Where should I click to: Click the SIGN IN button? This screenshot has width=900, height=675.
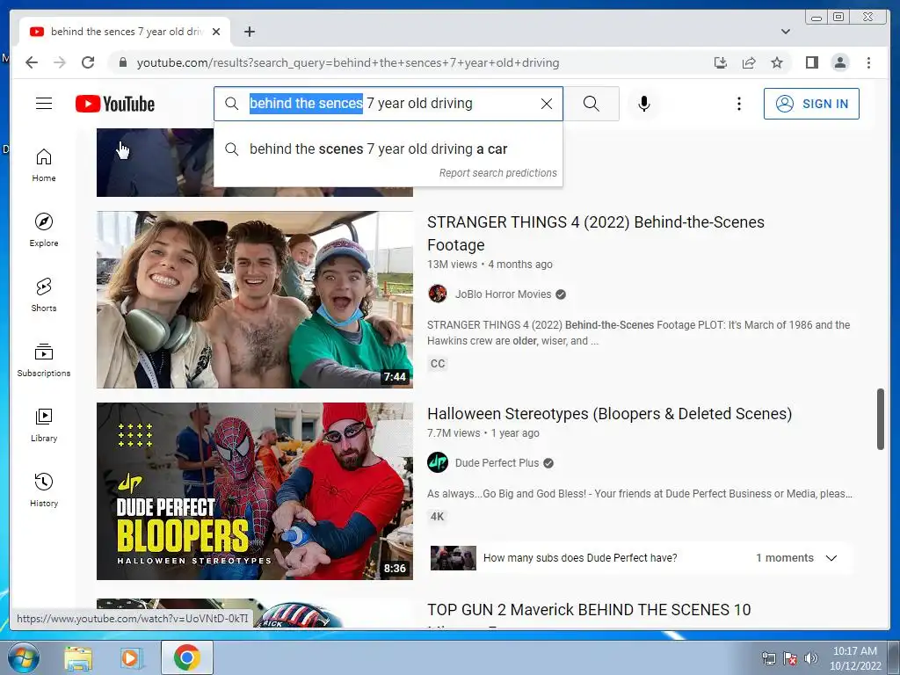811,104
